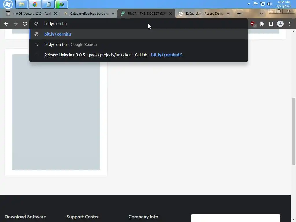This screenshot has height=222, width=296.
Task: Switch to macOS Ventura 13.0 tab
Action: point(32,14)
